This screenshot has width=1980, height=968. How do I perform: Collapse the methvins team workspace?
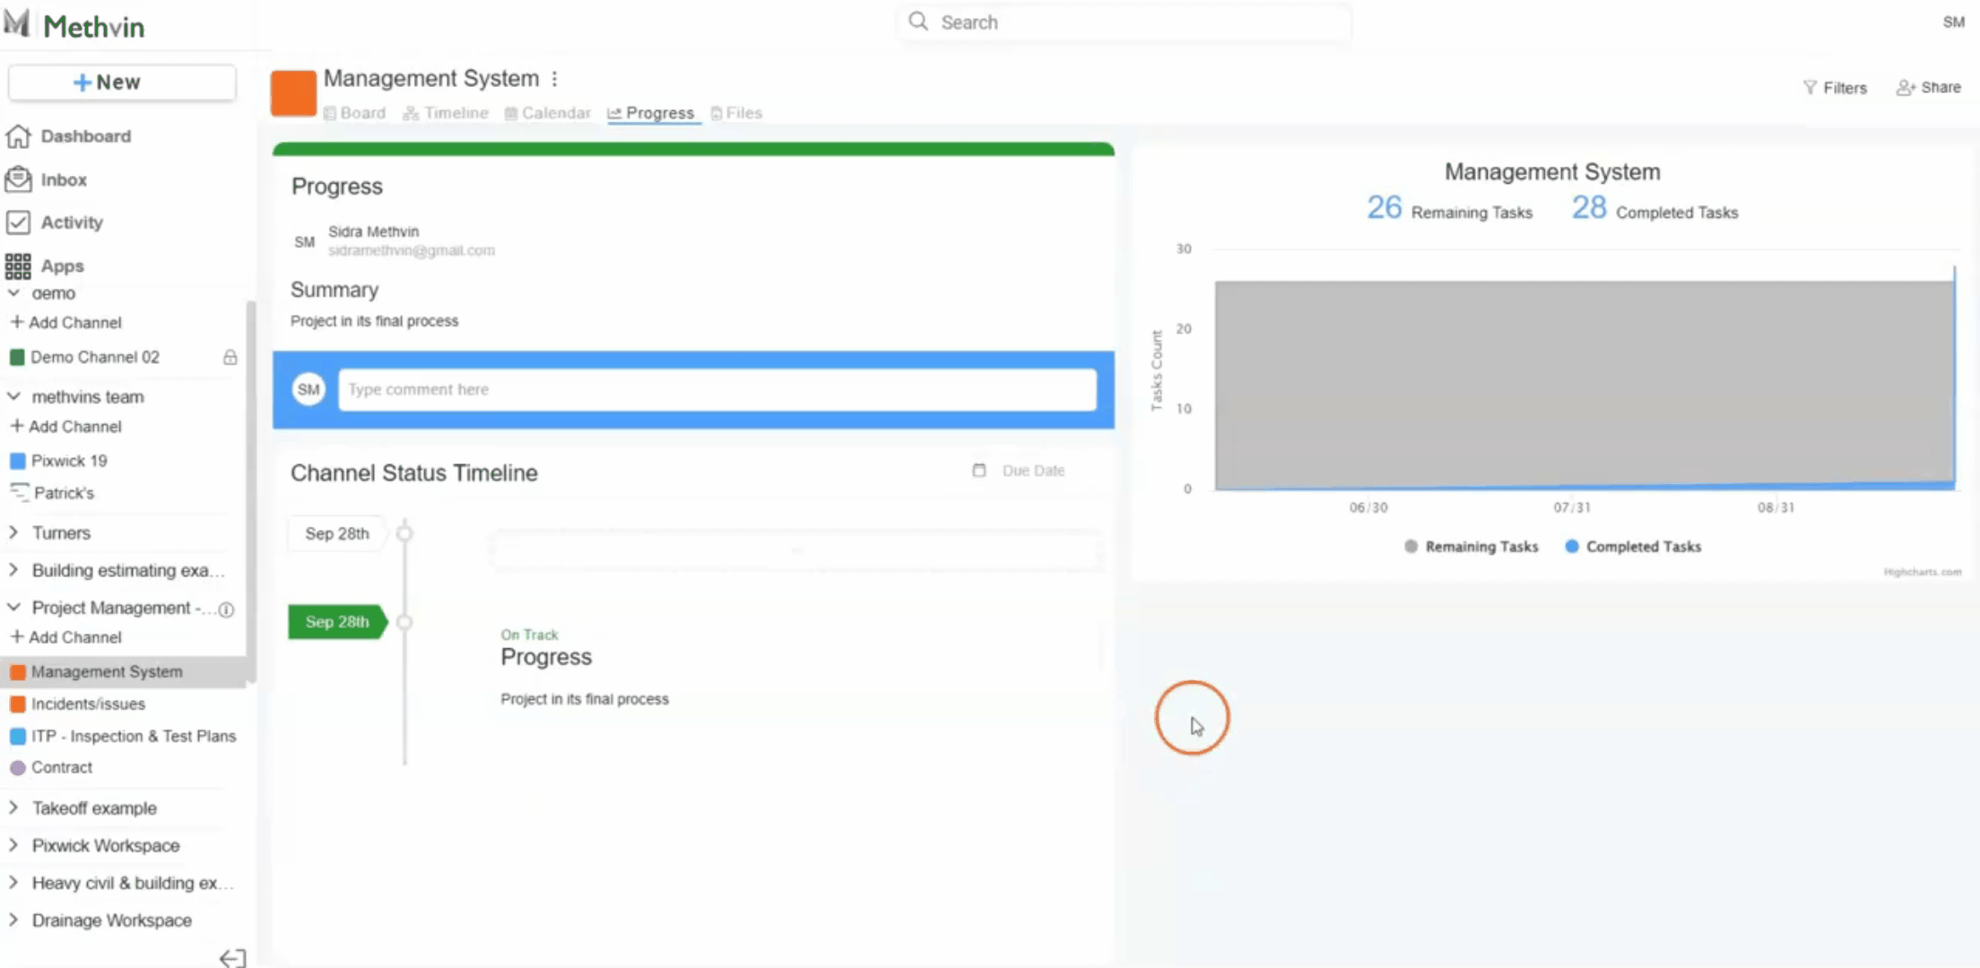pyautogui.click(x=13, y=396)
